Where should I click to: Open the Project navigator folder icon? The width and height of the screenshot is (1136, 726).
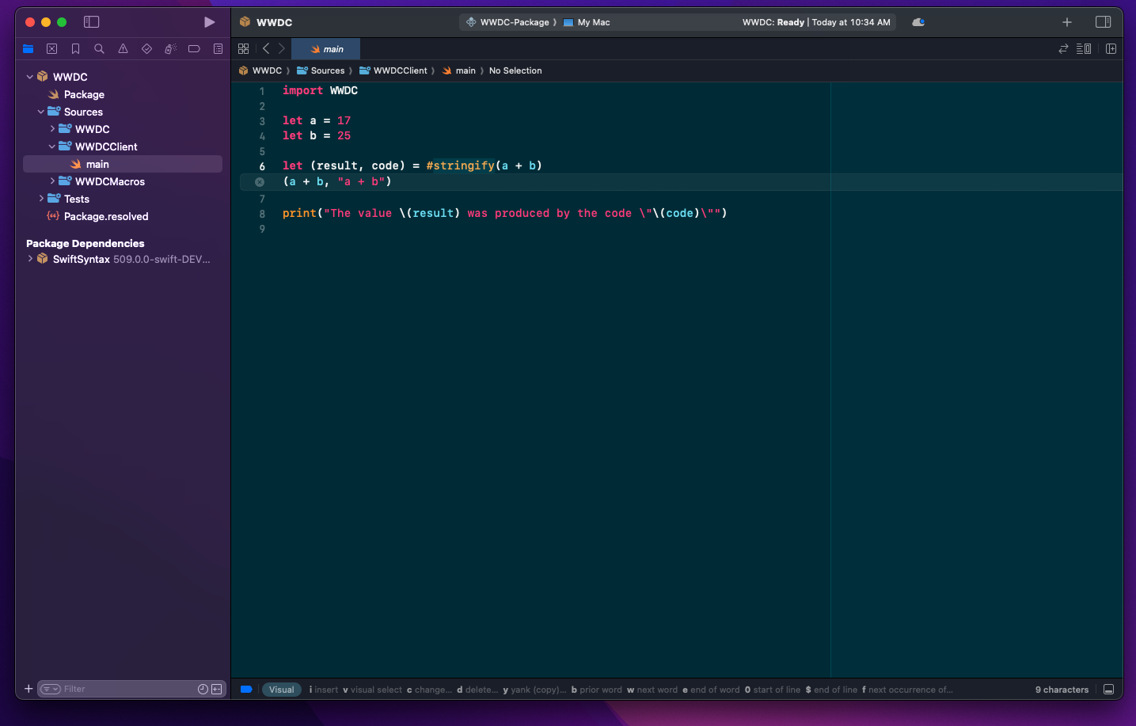28,49
